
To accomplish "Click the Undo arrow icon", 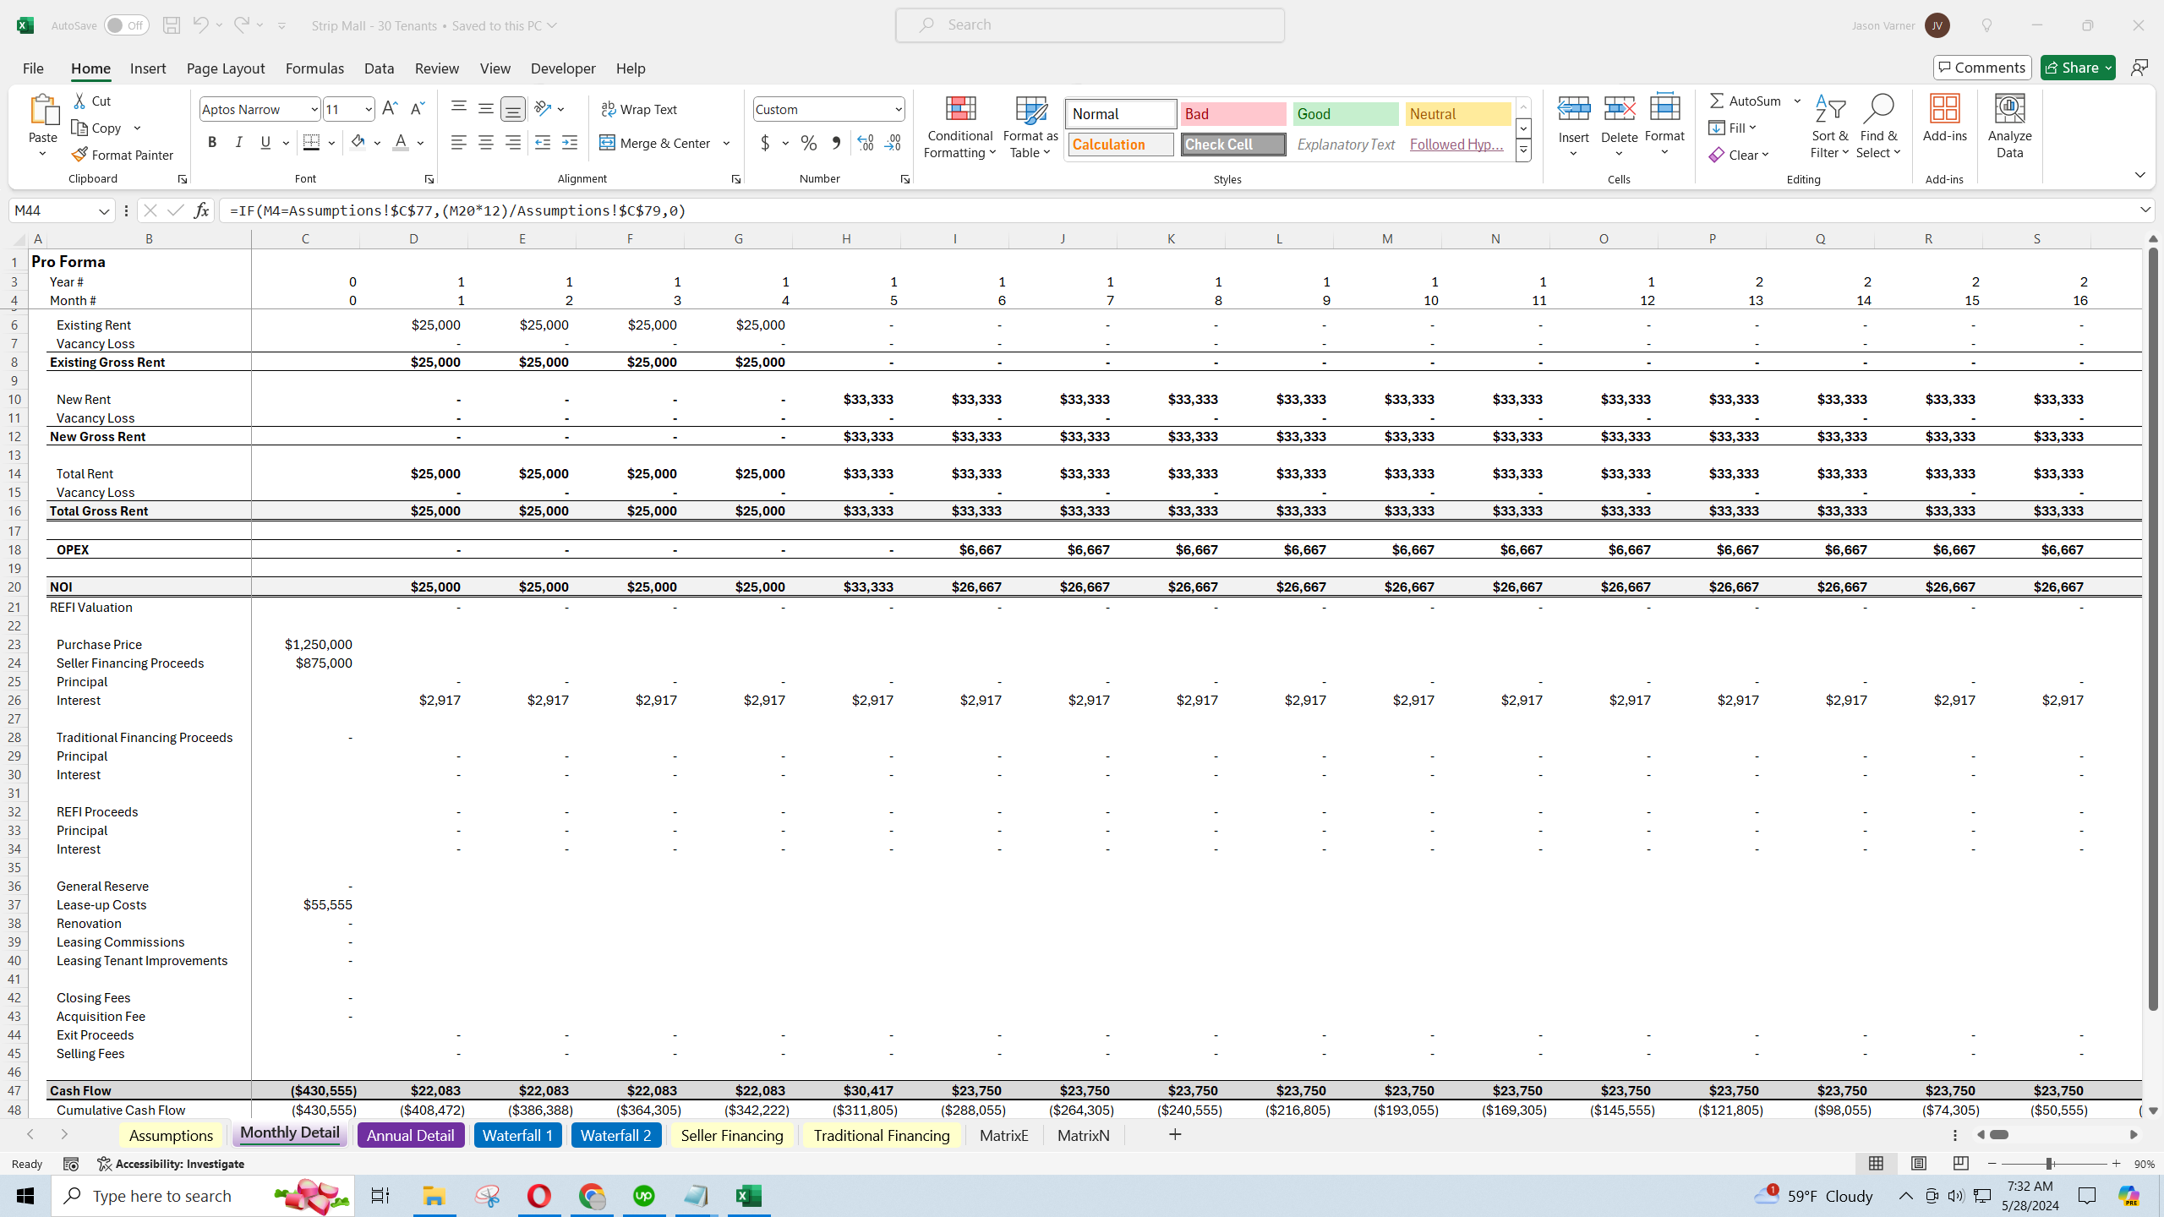I will click(200, 25).
